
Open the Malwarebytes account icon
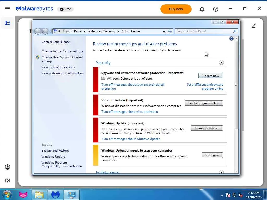[x=8, y=167]
